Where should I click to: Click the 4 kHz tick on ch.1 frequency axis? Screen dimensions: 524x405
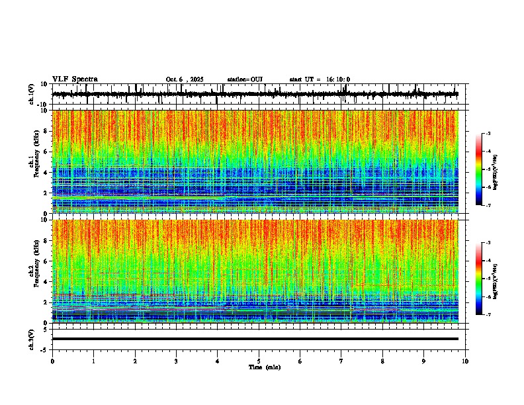[x=46, y=173]
